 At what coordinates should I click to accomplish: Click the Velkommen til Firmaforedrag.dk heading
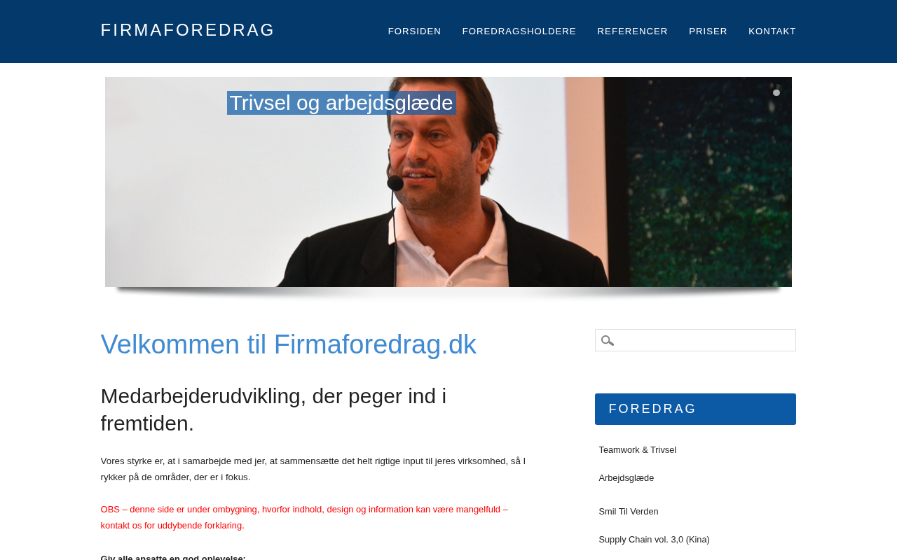click(x=289, y=344)
